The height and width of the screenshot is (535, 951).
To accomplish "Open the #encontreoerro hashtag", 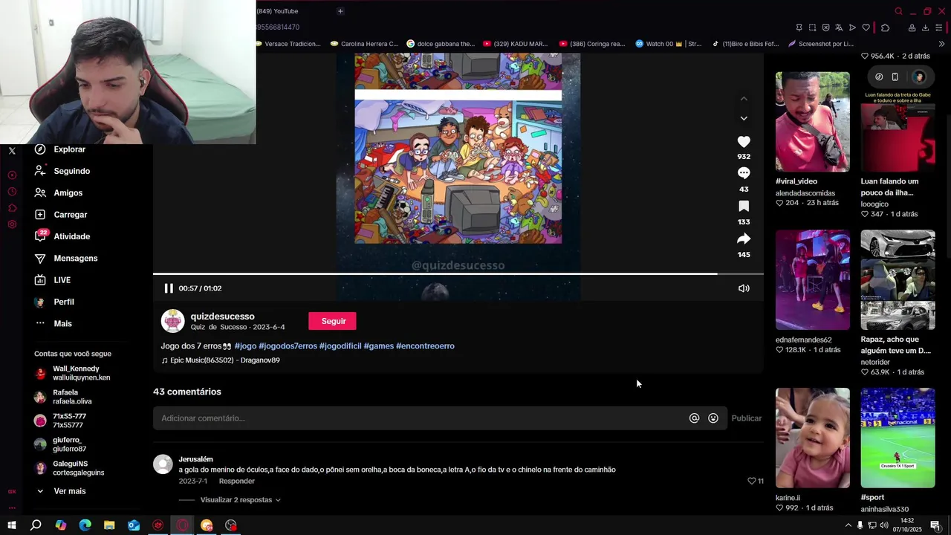I will pos(425,346).
